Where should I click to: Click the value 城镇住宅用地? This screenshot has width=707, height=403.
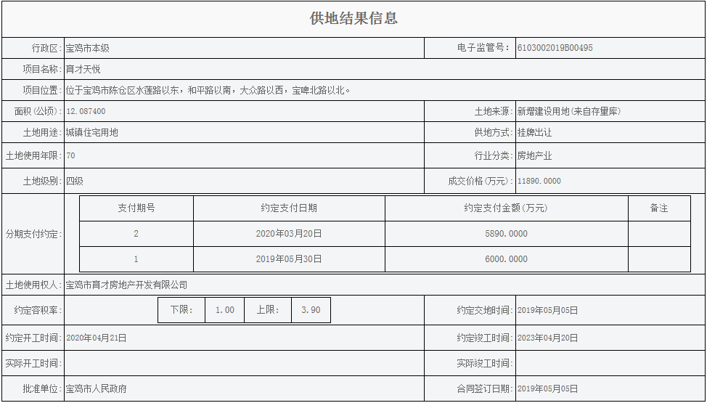click(92, 133)
